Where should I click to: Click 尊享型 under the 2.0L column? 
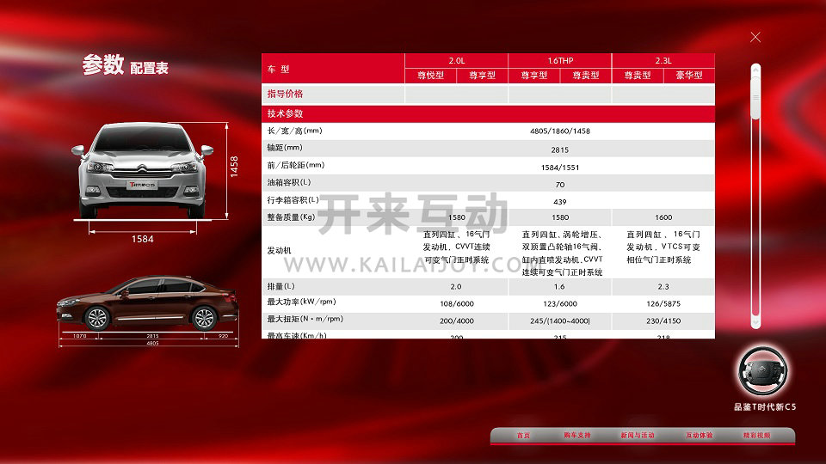pos(482,76)
